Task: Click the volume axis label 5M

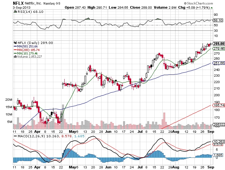Action: tap(10, 122)
